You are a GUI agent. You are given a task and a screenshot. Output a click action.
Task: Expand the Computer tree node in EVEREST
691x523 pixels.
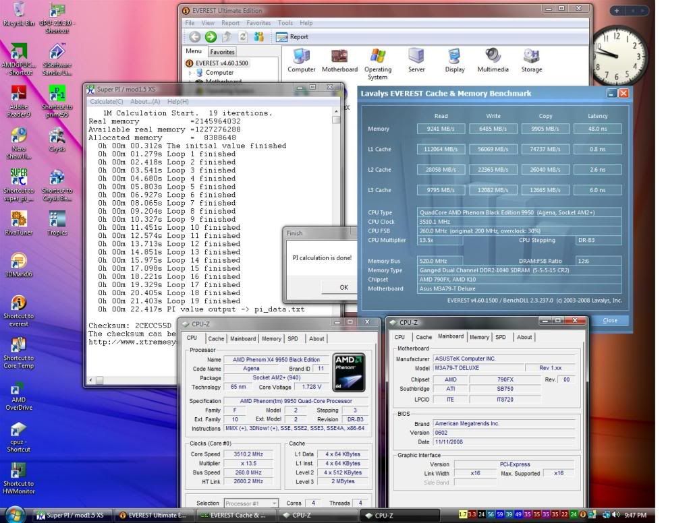[190, 73]
